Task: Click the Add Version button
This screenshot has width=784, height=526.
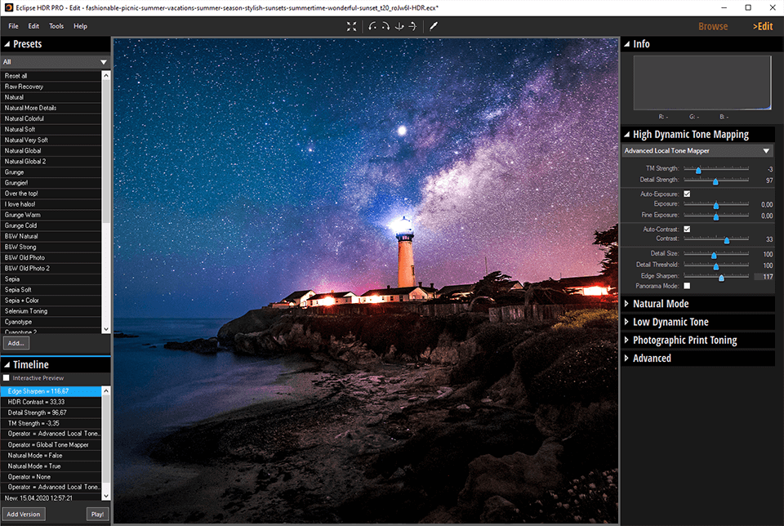Action: point(24,514)
